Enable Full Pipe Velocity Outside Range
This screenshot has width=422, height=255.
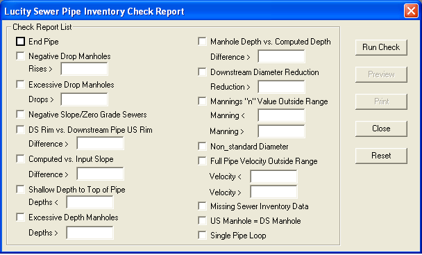tap(202, 161)
